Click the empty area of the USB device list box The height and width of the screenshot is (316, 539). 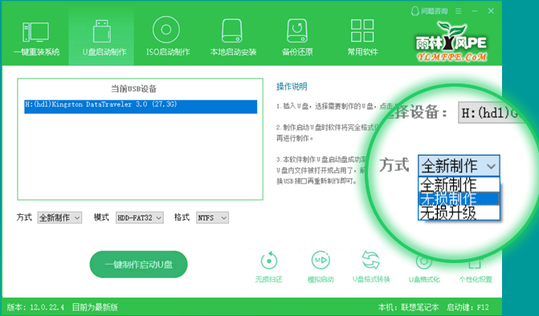click(141, 156)
